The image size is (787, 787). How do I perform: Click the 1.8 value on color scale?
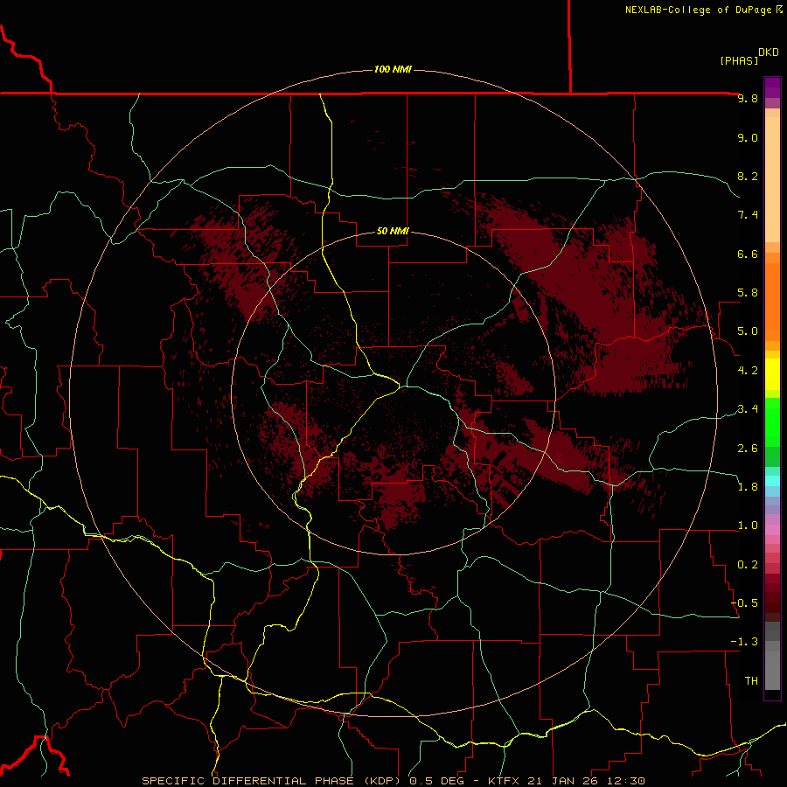coord(748,487)
